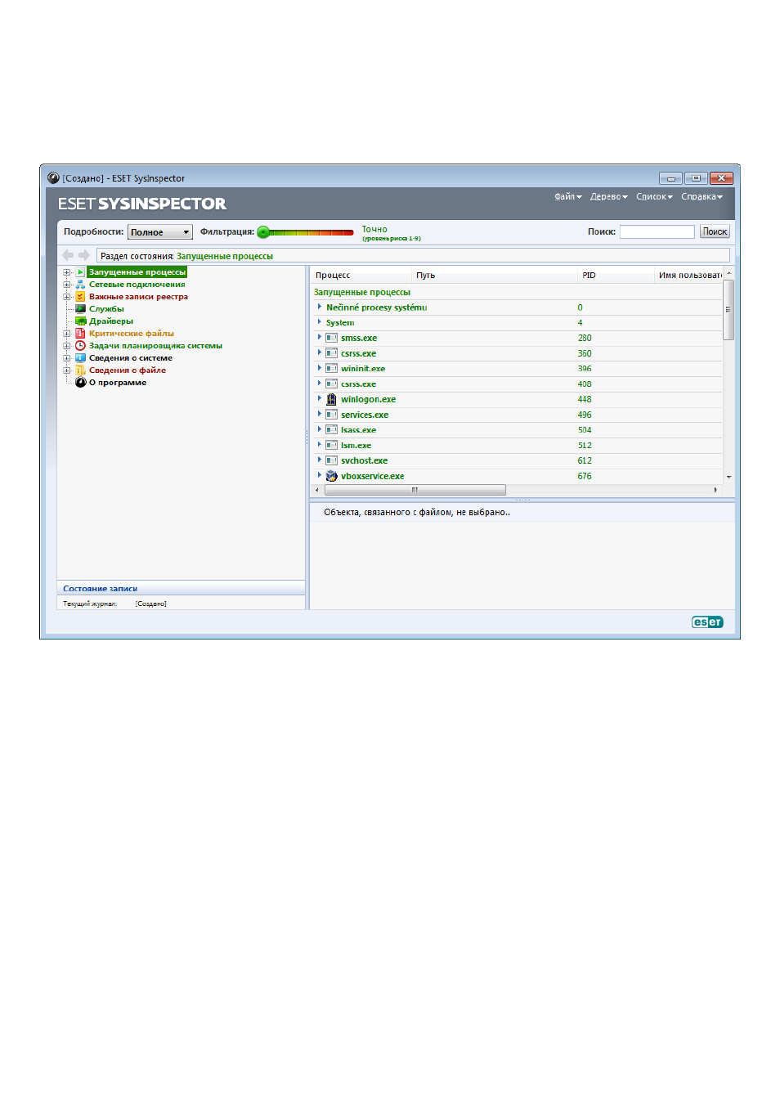Click the Состояние записи panel header
The width and height of the screenshot is (780, 1104).
click(x=181, y=589)
